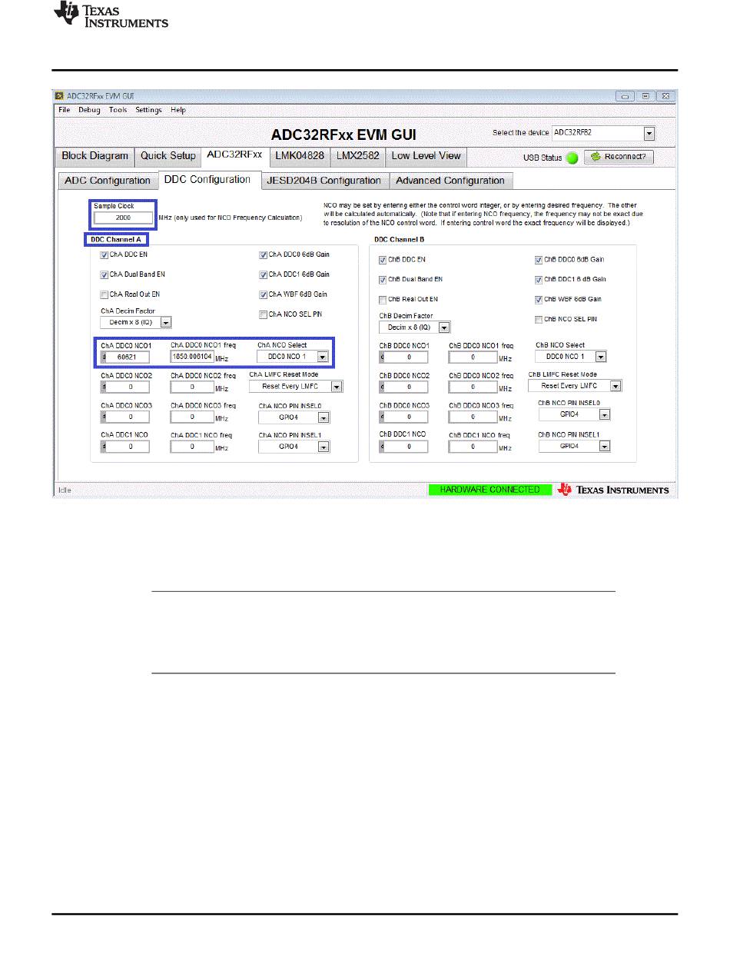The width and height of the screenshot is (730, 954).
Task: Open the ADC Configuration sub-tab
Action: (x=108, y=181)
